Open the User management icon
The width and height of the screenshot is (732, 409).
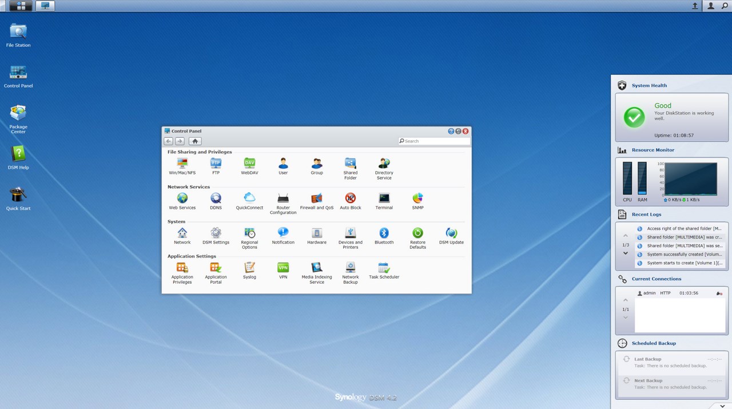pyautogui.click(x=283, y=166)
